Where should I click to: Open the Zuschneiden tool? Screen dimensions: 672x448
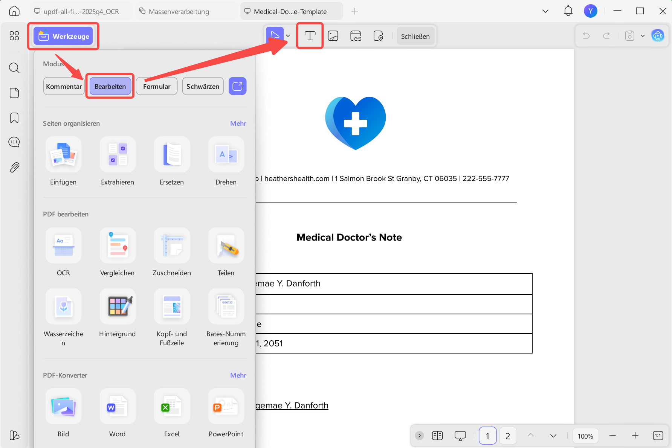point(172,252)
